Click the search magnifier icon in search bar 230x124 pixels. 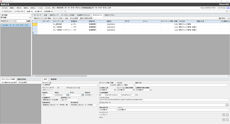(x=65, y=11)
